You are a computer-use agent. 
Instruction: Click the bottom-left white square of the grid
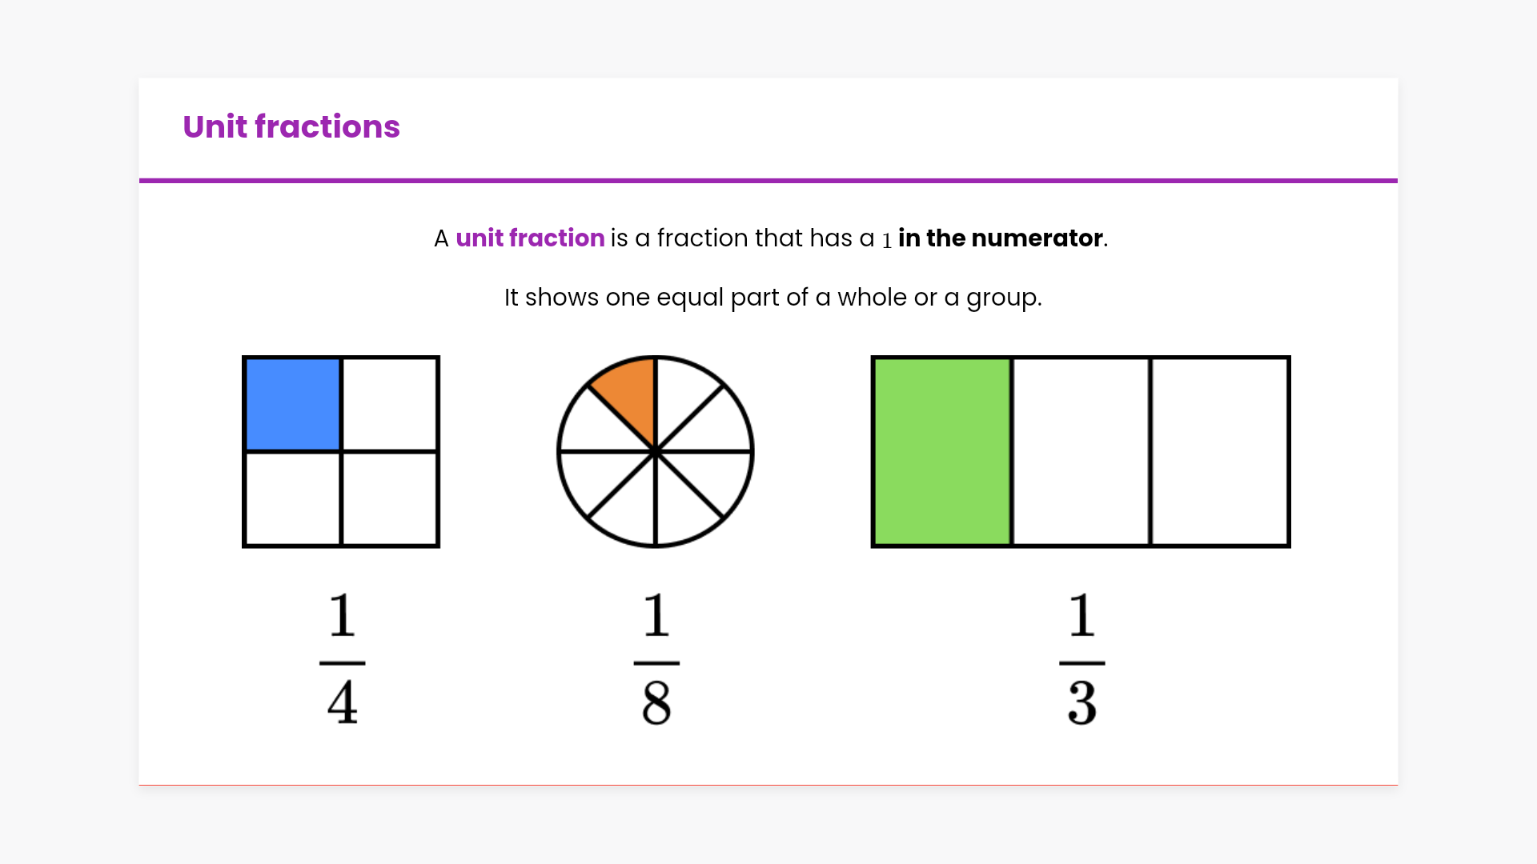(293, 499)
